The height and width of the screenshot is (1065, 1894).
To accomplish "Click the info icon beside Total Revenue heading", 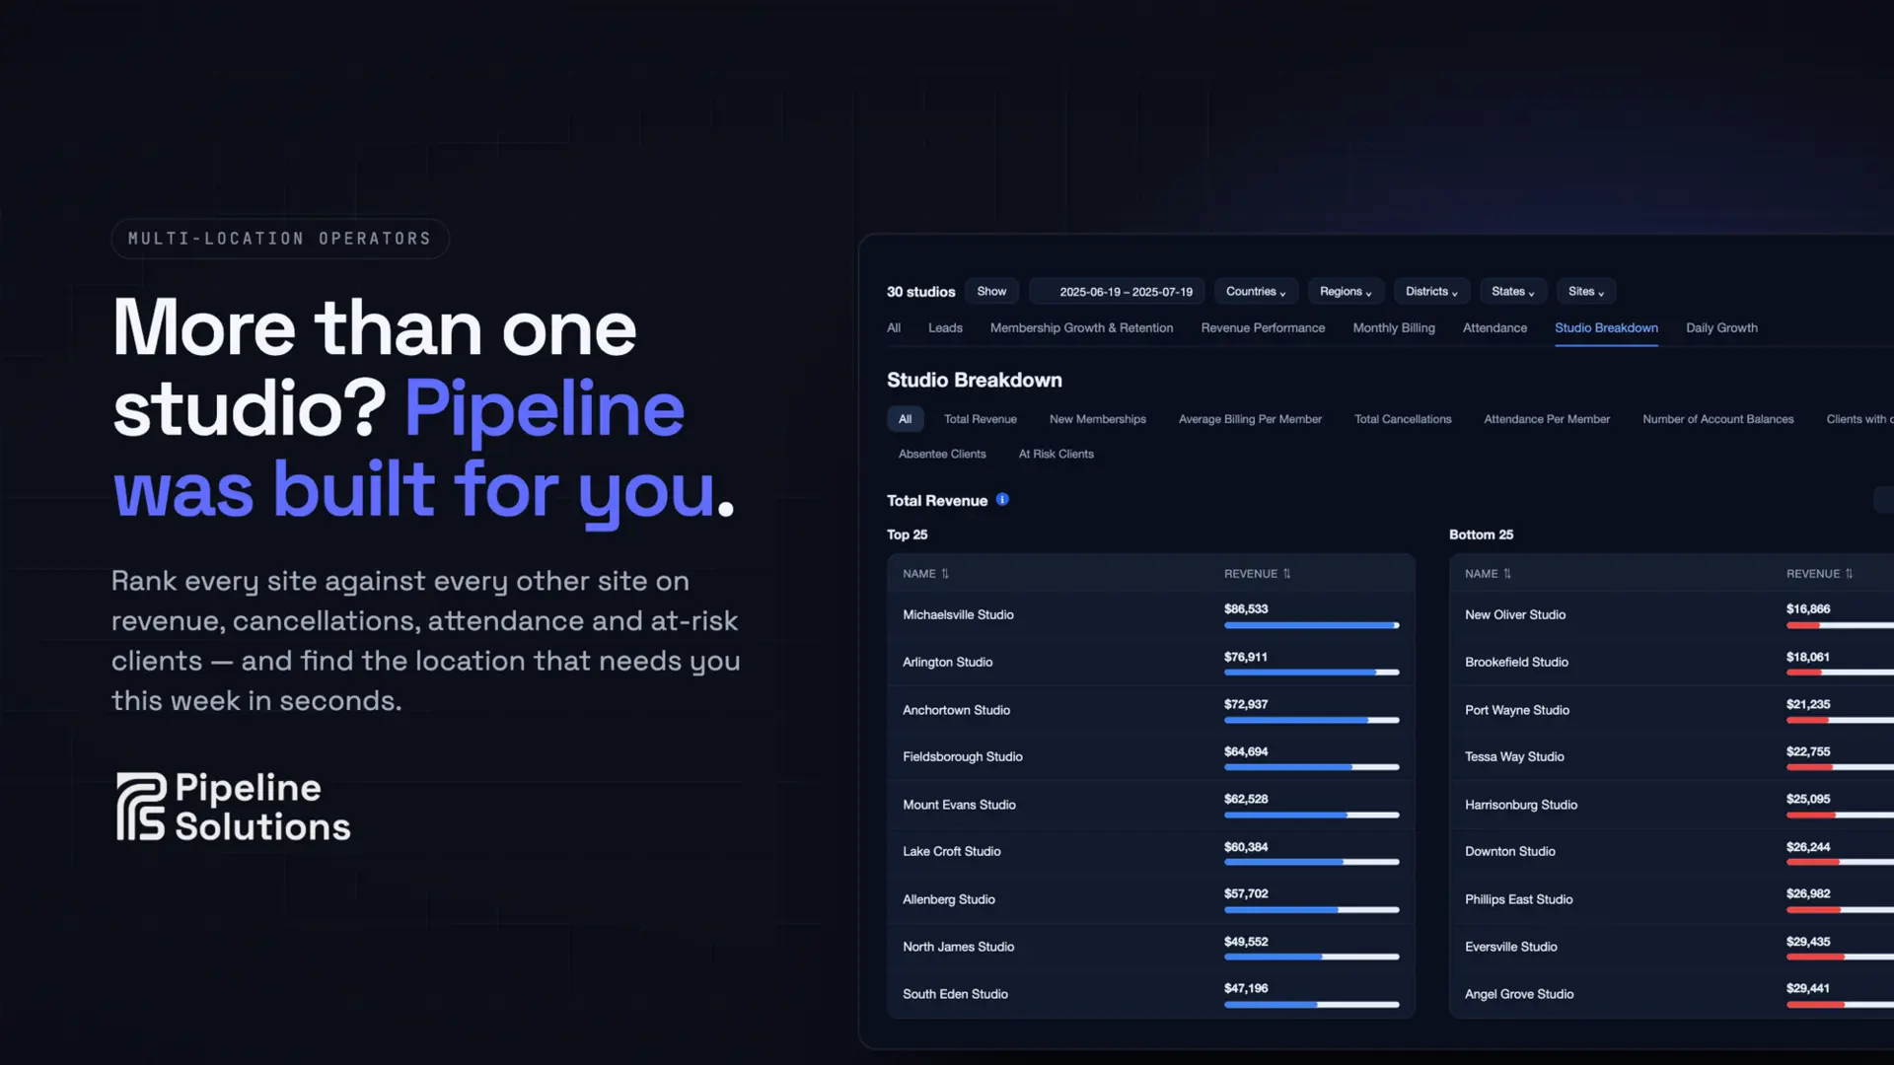I will pyautogui.click(x=1002, y=500).
